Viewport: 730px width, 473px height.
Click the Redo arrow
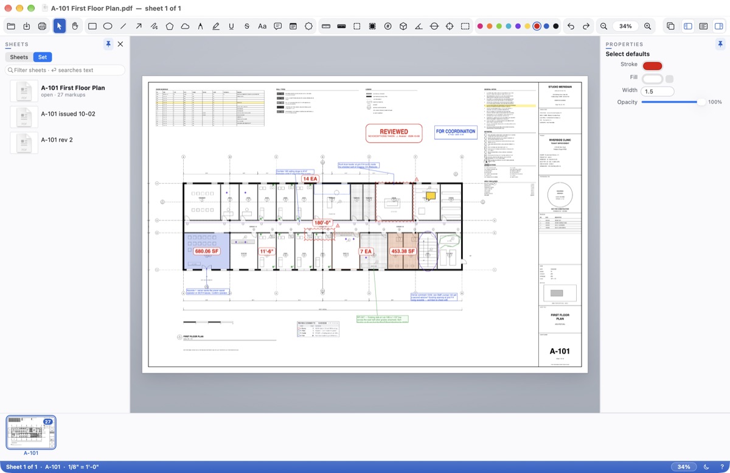point(586,26)
